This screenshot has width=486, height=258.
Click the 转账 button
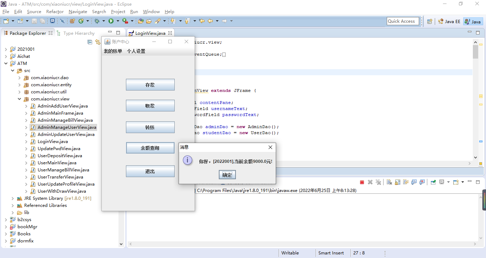tap(150, 127)
